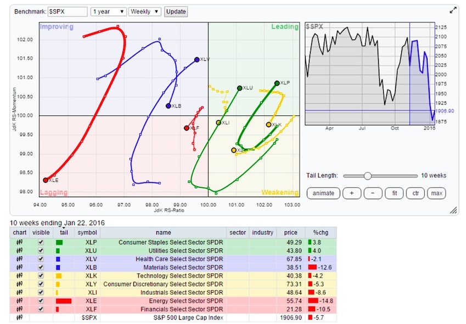Image resolution: width=466 pixels, height=324 pixels.
Task: Click the XLB endpoint marker on the graph
Action: (168, 106)
